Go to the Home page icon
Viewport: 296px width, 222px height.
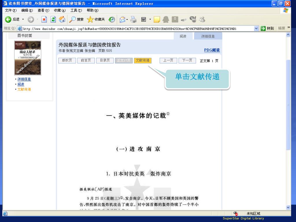62,19
